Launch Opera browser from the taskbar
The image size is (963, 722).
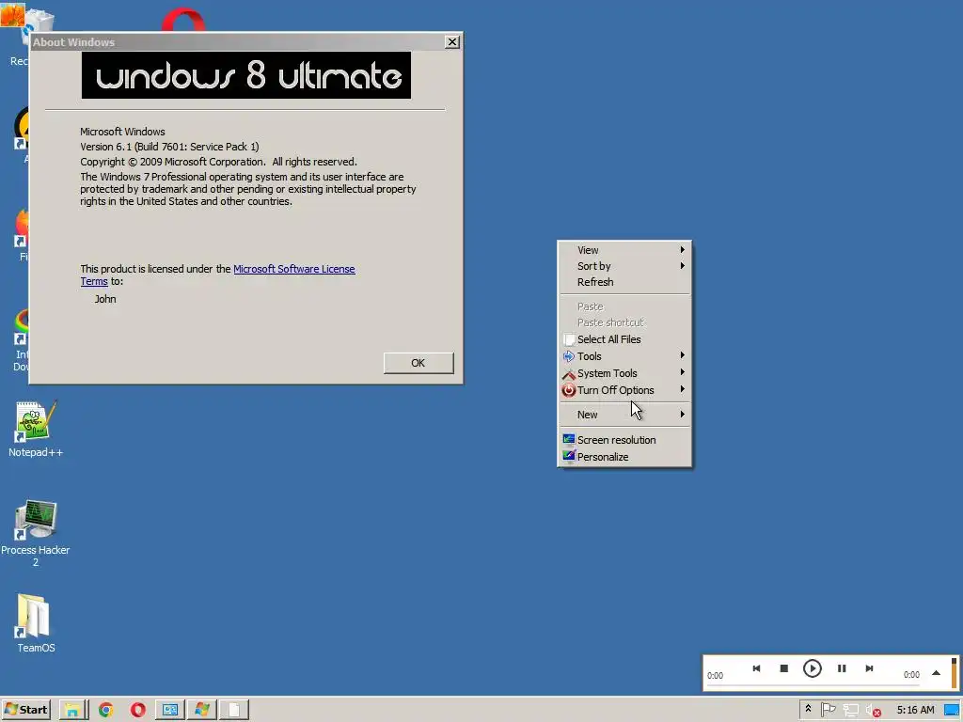coord(138,710)
